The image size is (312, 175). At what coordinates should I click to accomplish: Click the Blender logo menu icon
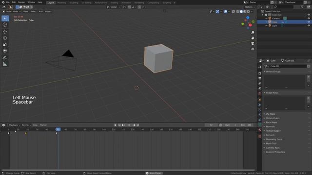click(x=3, y=2)
